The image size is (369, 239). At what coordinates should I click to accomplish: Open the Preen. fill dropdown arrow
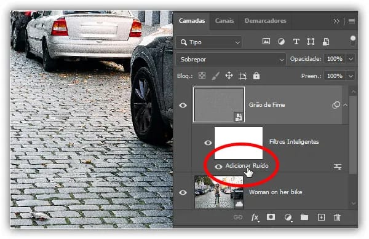click(351, 76)
